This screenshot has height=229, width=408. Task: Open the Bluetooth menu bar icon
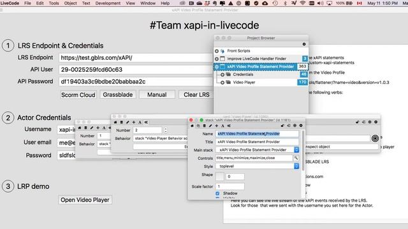tap(285, 3)
